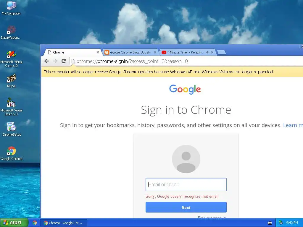The image size is (303, 227).
Task: Click the Chrome forward arrow
Action: point(55,61)
